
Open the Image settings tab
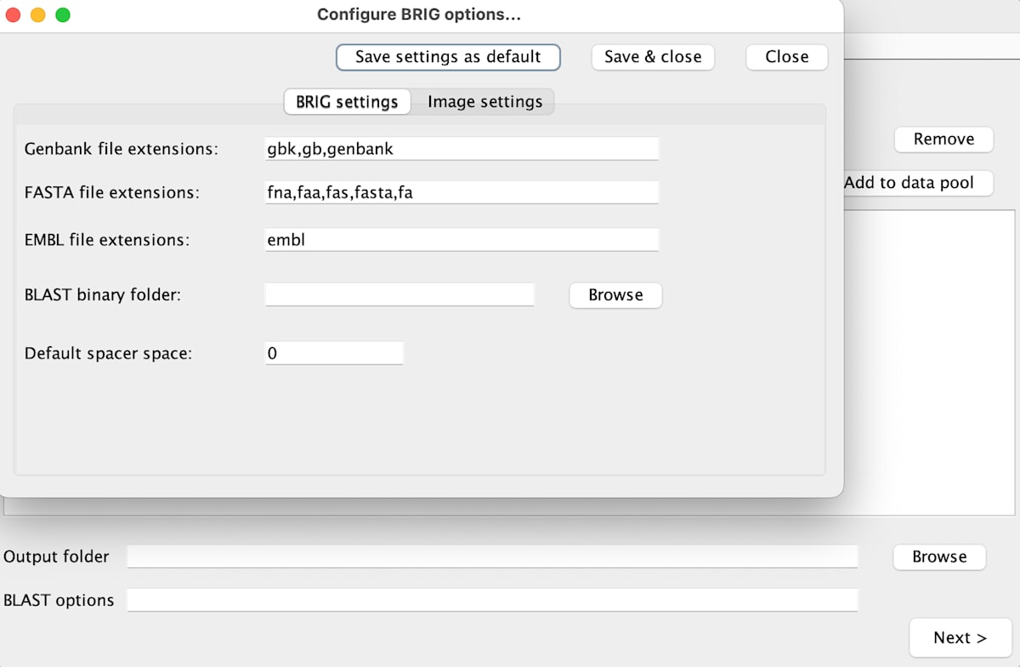coord(484,102)
